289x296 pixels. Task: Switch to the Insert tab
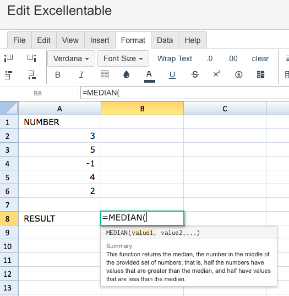pyautogui.click(x=100, y=40)
